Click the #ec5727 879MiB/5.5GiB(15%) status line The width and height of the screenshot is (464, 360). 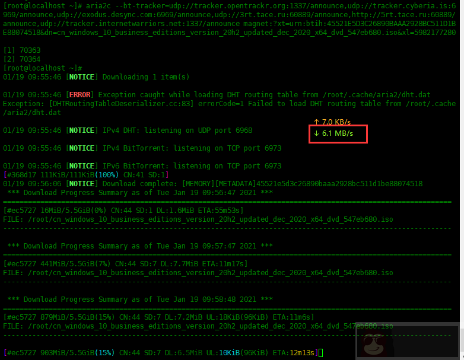click(158, 317)
